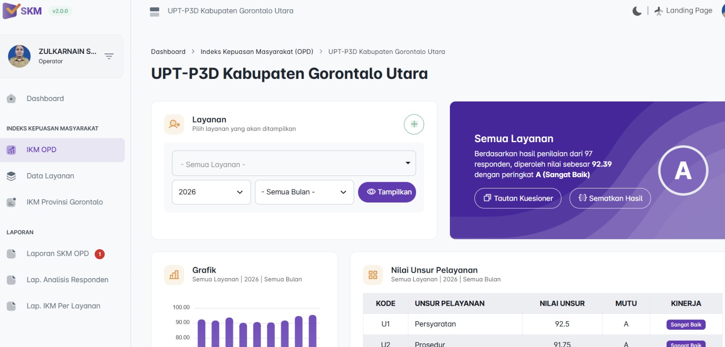
Task: Click the 90.00 axis label on the chart
Action: coord(183,322)
